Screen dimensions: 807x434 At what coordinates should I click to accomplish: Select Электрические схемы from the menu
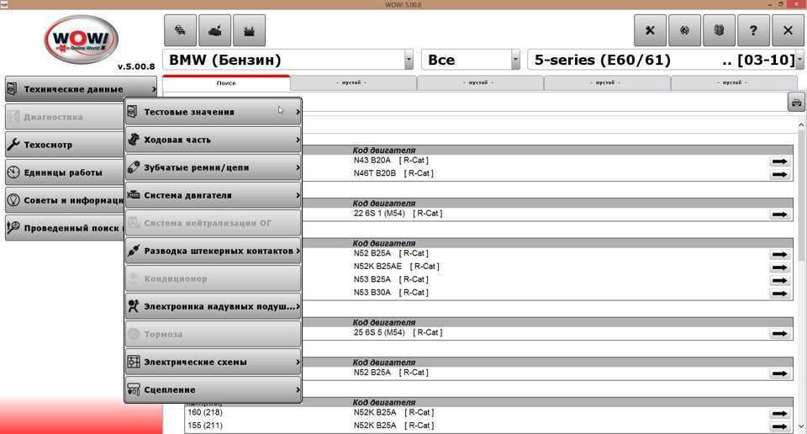click(x=213, y=362)
